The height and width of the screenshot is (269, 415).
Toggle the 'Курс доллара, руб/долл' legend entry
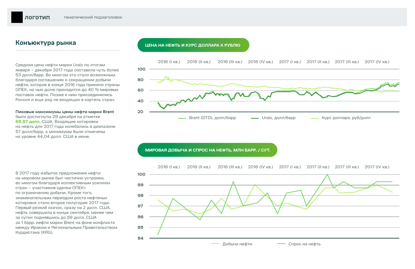(x=346, y=118)
